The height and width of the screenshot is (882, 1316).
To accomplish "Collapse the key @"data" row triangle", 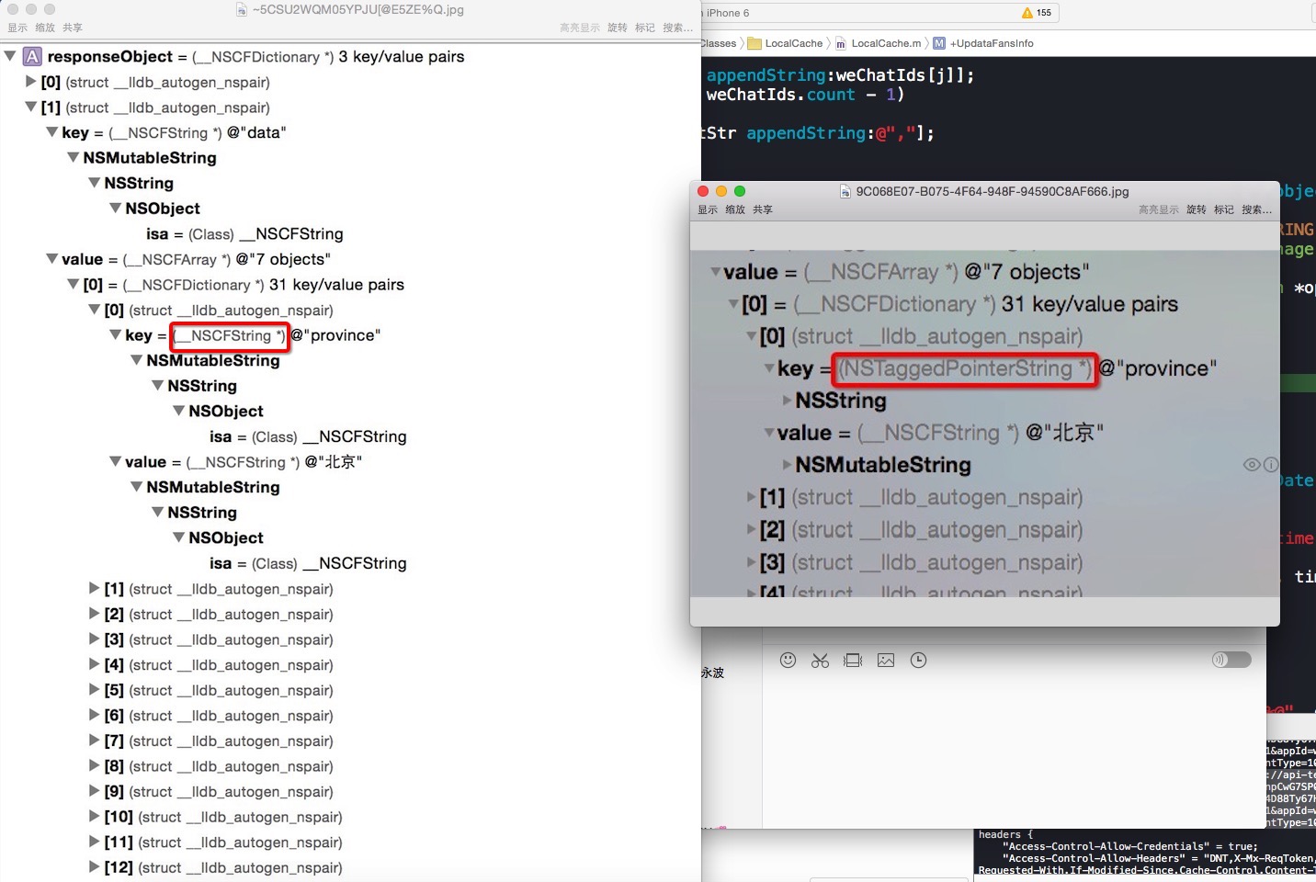I will click(52, 132).
